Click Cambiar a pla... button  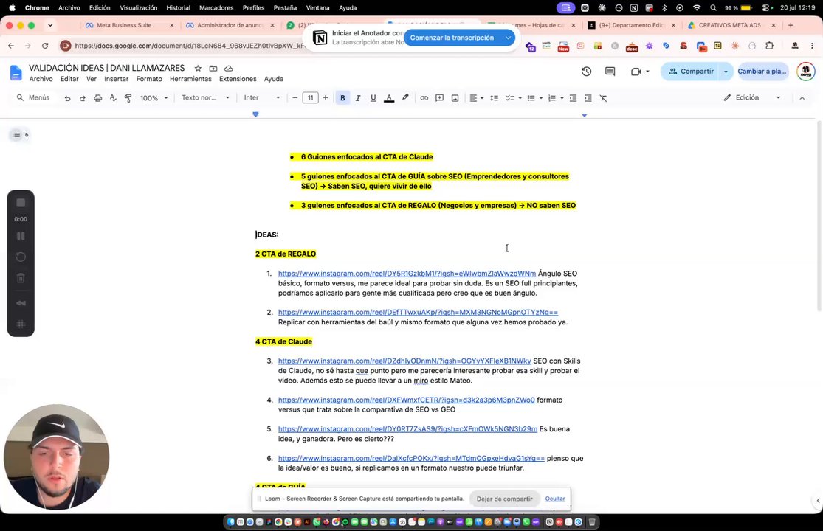pos(762,72)
